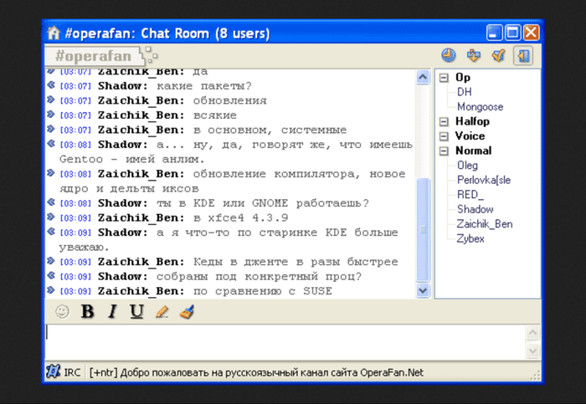Viewport: 586px width, 404px height.
Task: Click the chat scrollbar down arrow
Action: pos(423,290)
